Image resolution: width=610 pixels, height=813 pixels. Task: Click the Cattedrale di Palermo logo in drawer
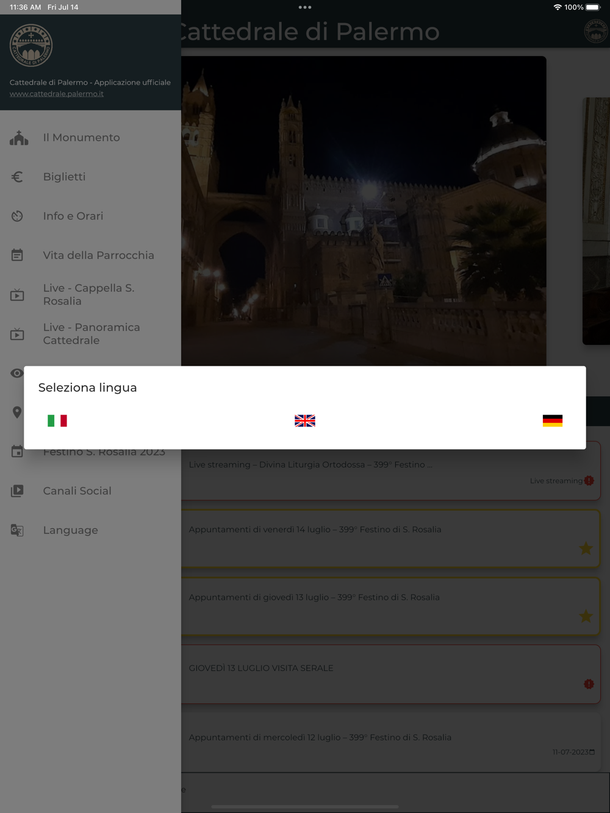tap(31, 46)
